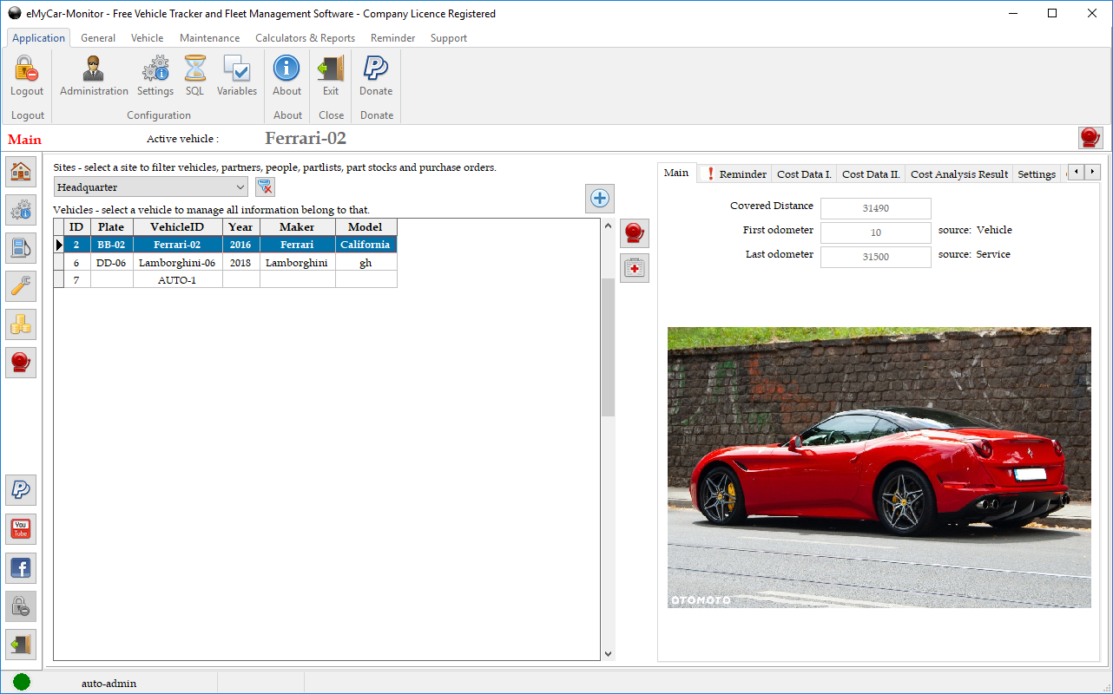Image resolution: width=1113 pixels, height=694 pixels.
Task: Open Calculators & Reports tab
Action: pos(306,38)
